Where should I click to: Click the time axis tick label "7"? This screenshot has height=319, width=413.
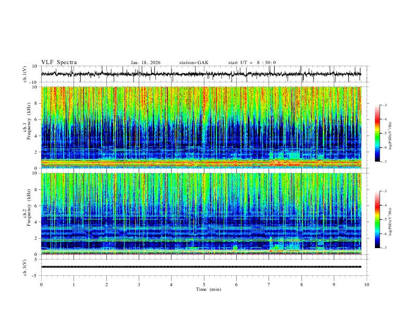[269, 285]
